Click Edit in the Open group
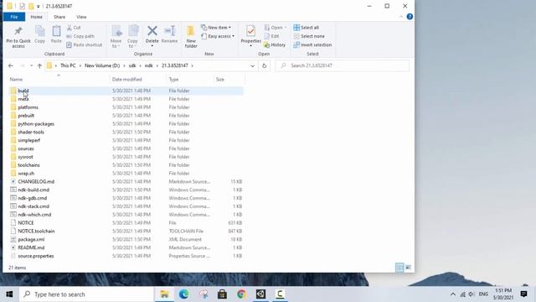The height and width of the screenshot is (302, 536). pyautogui.click(x=271, y=36)
